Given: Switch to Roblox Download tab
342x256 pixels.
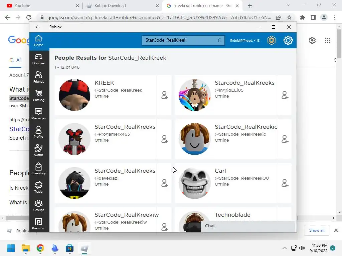Looking at the screenshot, I should point(123,6).
